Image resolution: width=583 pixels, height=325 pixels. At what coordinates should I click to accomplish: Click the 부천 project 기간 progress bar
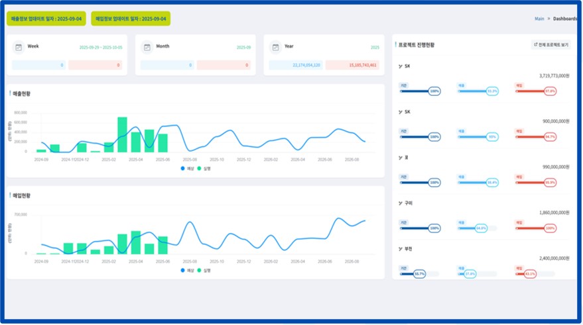point(419,273)
